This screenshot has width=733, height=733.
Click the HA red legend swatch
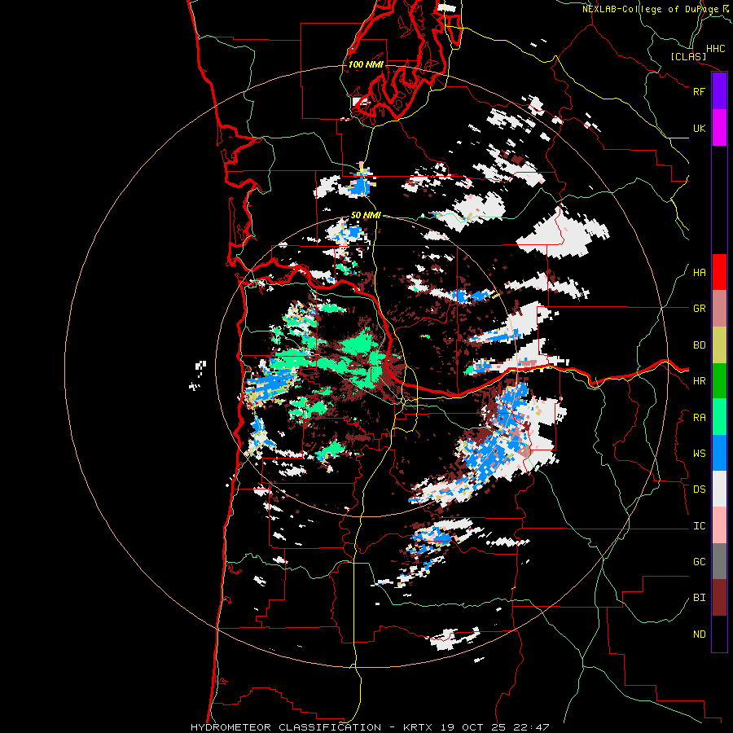(719, 272)
